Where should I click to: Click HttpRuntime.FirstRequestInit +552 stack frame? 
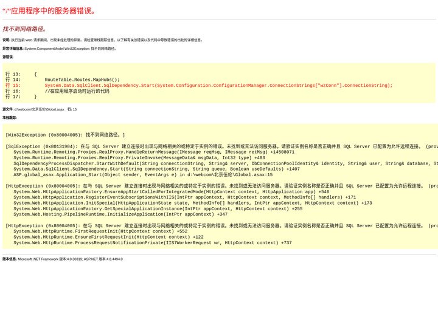coord(100,231)
